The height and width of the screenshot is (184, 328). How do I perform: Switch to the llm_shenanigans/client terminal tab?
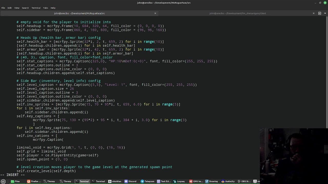point(238,13)
